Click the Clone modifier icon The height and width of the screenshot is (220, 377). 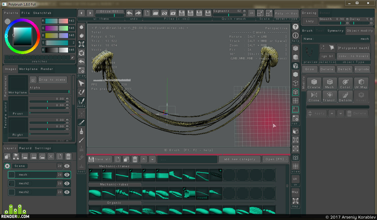point(314,96)
